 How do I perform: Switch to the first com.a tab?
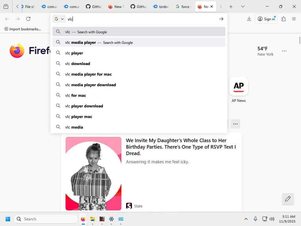(x=49, y=7)
